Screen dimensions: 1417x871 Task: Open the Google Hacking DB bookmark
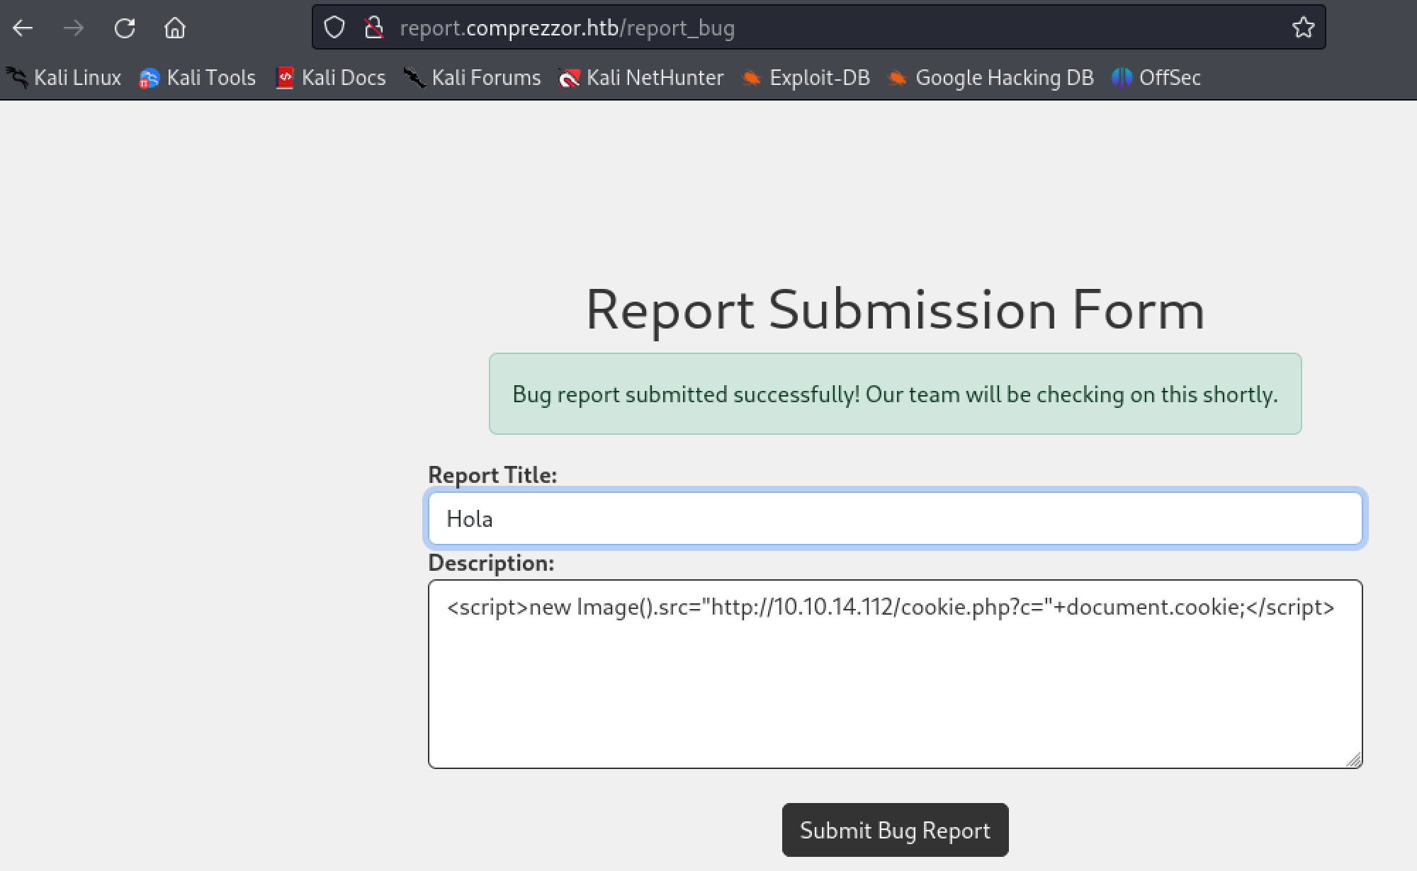pos(990,77)
